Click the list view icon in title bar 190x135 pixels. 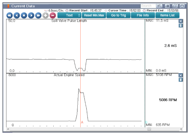point(167,6)
